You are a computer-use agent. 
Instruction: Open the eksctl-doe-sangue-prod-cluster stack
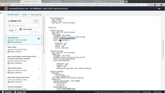click(18, 78)
